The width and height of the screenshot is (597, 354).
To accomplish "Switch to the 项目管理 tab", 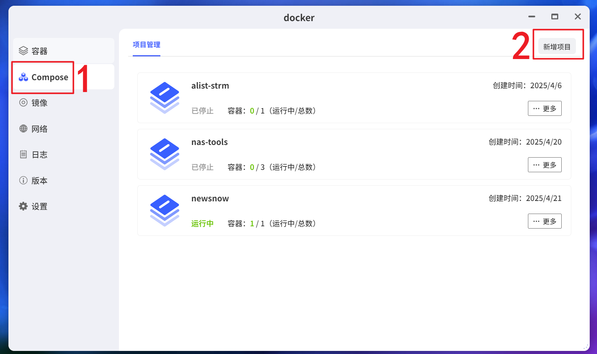I will (147, 44).
